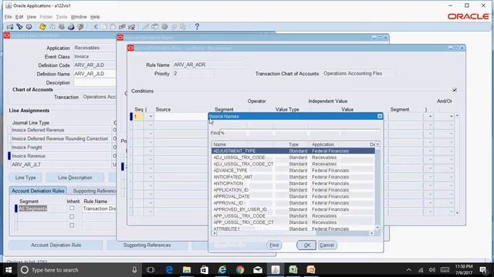494x277 pixels.
Task: Open the PowerPoint taskbar icon
Action: (311, 270)
